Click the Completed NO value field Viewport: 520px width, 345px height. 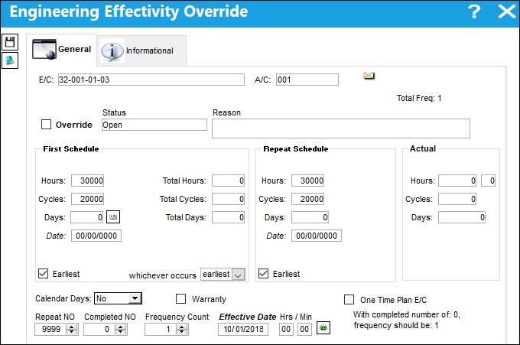click(x=99, y=329)
